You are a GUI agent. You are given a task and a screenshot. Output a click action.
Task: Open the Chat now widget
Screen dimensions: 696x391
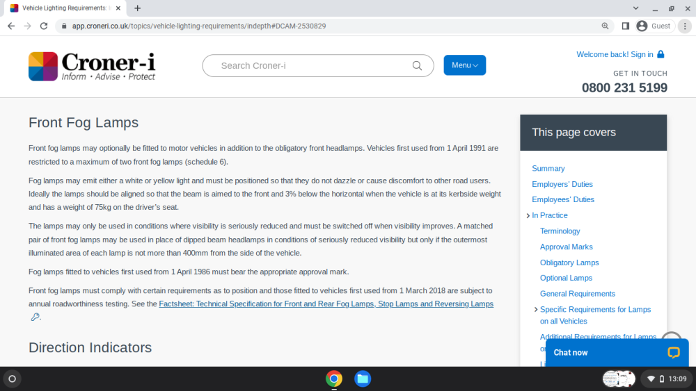(617, 353)
